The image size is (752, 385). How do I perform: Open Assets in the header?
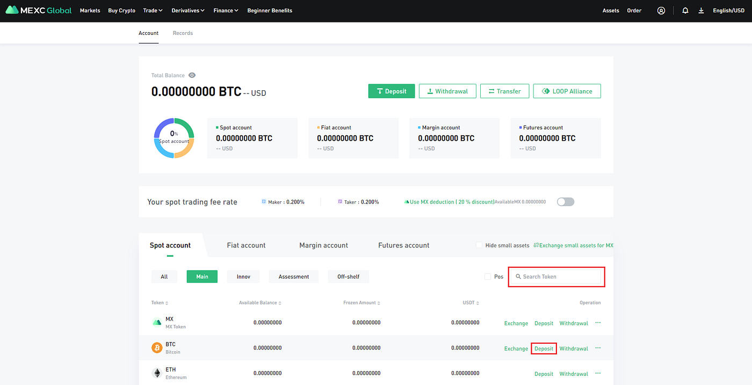click(x=611, y=10)
